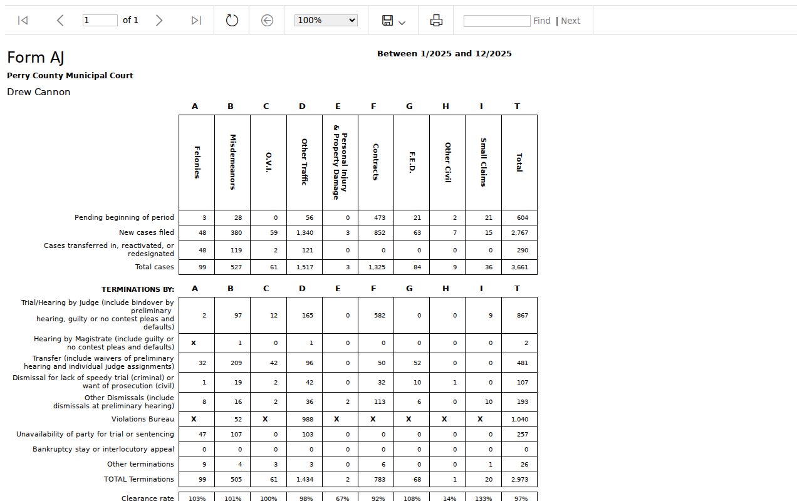Go back to parent report
This screenshot has width=802, height=501.
pyautogui.click(x=267, y=21)
